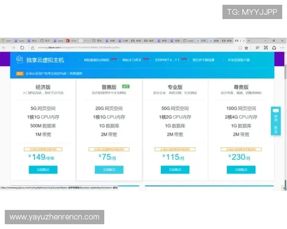Reload the page with the refresh icon
Image resolution: width=287 pixels, height=229 pixels.
point(22,48)
